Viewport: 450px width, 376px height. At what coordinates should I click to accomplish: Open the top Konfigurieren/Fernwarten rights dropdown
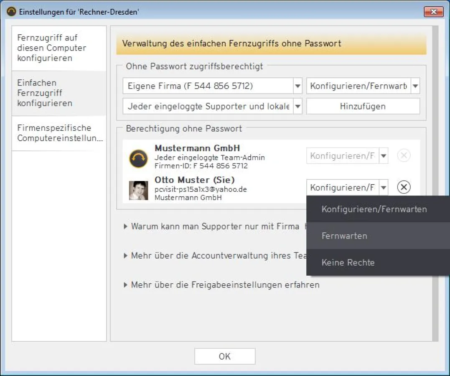pos(415,86)
